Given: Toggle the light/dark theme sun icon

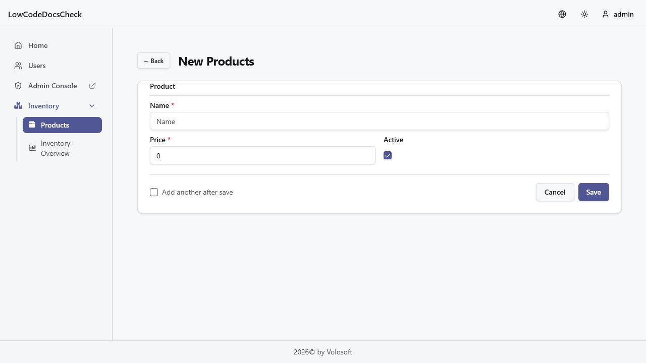Looking at the screenshot, I should click(x=584, y=14).
